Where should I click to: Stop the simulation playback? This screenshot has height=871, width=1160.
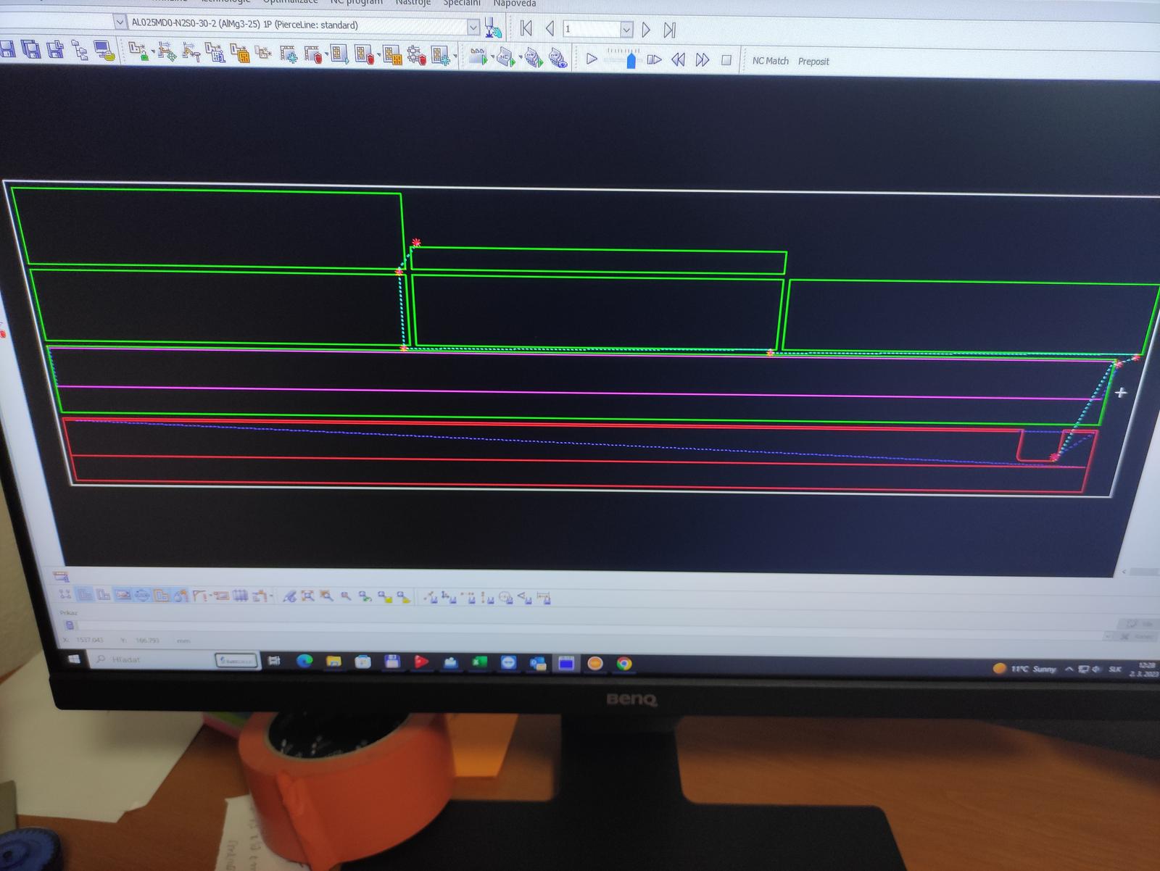(x=726, y=60)
